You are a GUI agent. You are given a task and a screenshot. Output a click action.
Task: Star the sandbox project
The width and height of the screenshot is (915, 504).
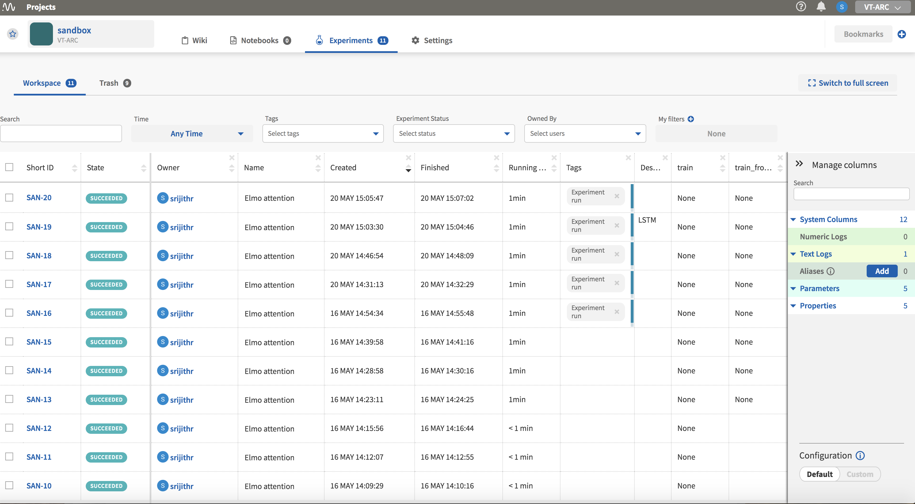(x=13, y=34)
